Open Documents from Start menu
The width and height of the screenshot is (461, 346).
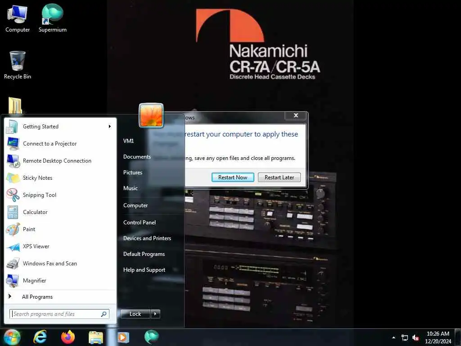[137, 156]
